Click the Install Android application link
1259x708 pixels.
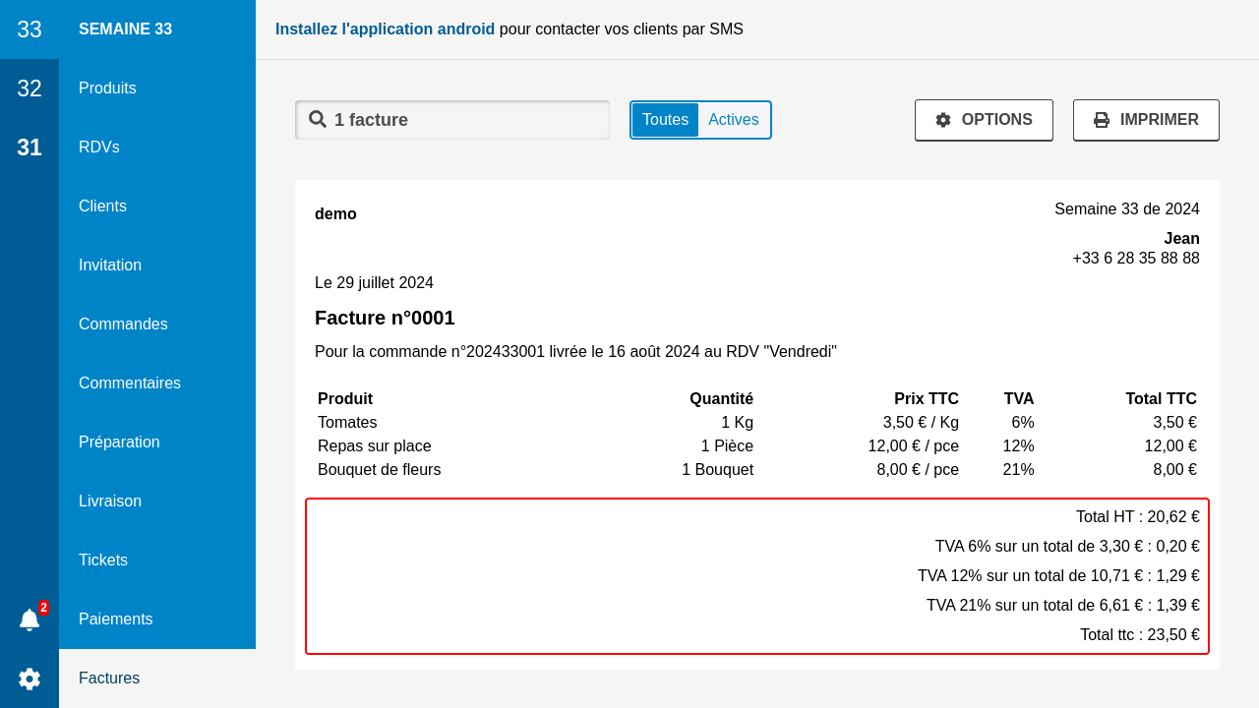tap(385, 29)
